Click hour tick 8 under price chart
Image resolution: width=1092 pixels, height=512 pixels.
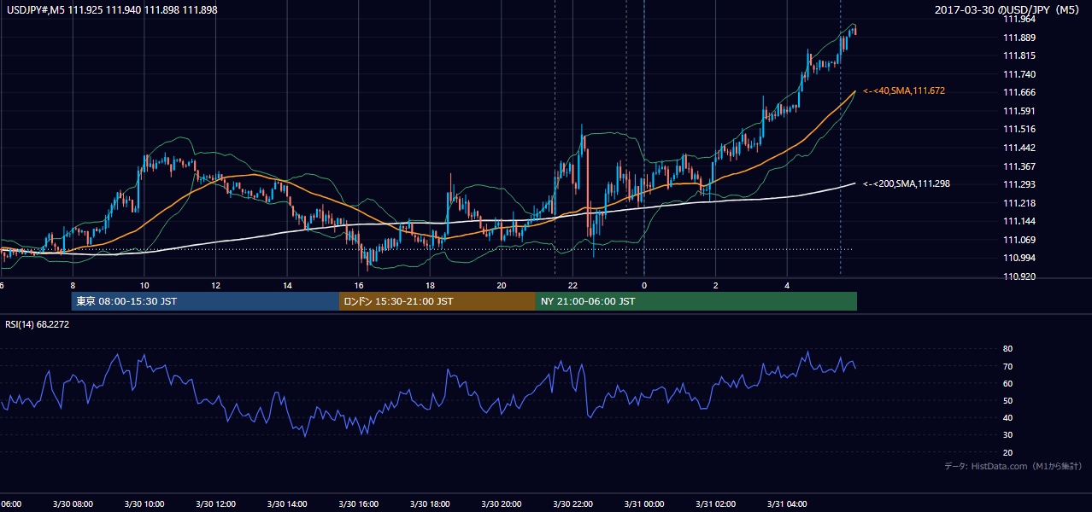73,286
